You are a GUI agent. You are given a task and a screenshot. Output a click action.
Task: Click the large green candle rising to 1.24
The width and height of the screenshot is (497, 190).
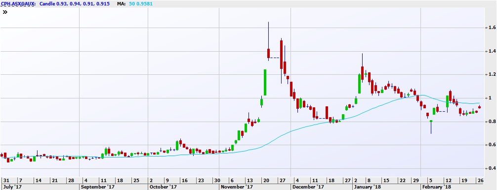[x=265, y=82]
